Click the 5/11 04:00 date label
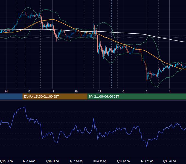Image resolution: width=186 pixels, height=164 pixels. coord(169,161)
